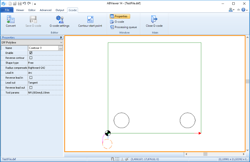The image size is (250, 162).
Task: Click the Processing queue icon
Action: click(x=112, y=27)
